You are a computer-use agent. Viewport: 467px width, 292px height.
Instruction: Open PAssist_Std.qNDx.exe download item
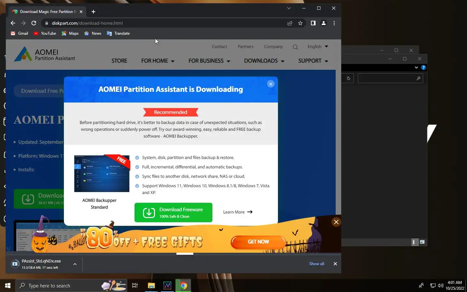41,264
